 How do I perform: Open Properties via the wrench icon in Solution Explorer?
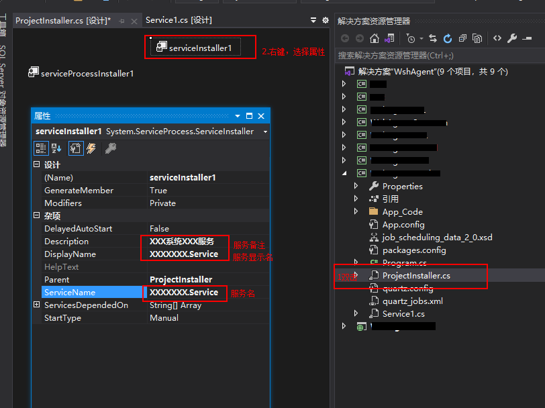(x=512, y=38)
